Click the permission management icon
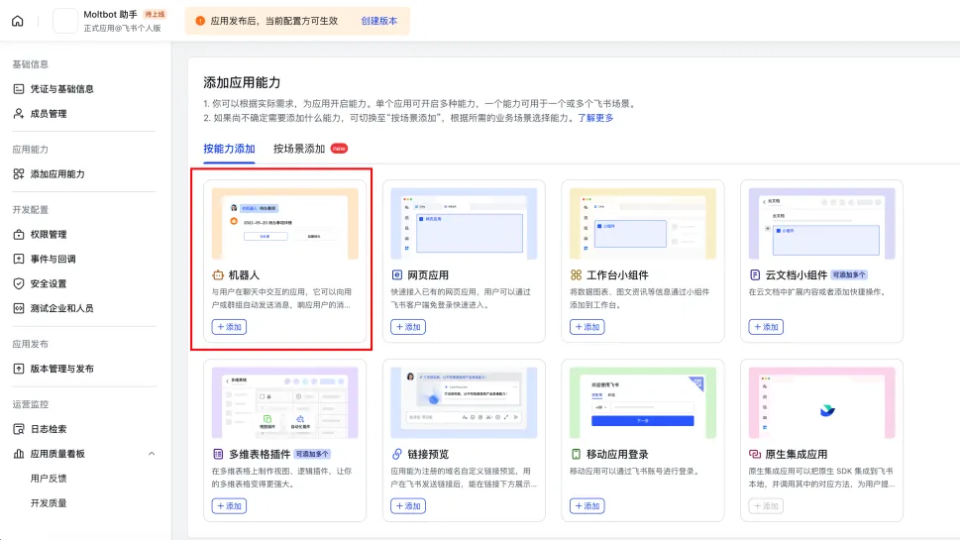960x540 pixels. [x=19, y=234]
